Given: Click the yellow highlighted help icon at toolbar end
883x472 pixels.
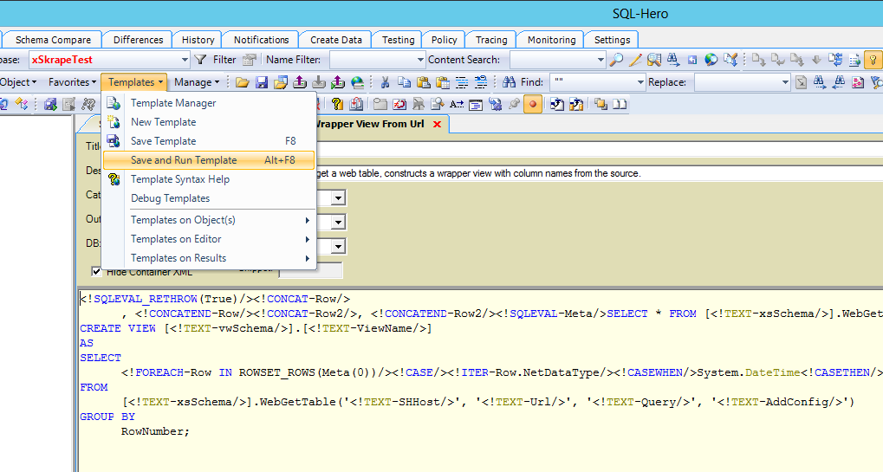Looking at the screenshot, I should click(x=873, y=60).
